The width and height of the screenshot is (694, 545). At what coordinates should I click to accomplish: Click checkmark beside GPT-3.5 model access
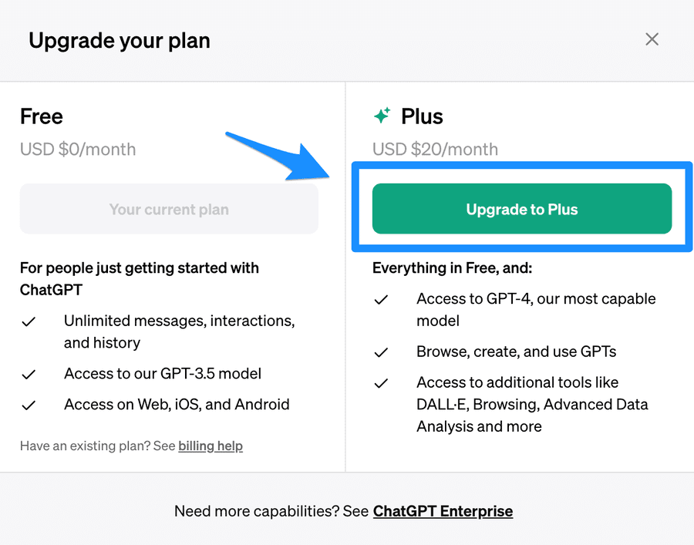click(29, 375)
